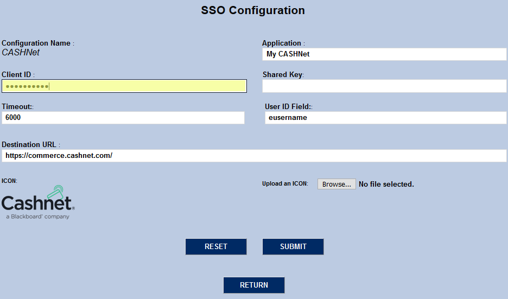The height and width of the screenshot is (299, 508).
Task: Click the User ID Field label
Action: (288, 106)
